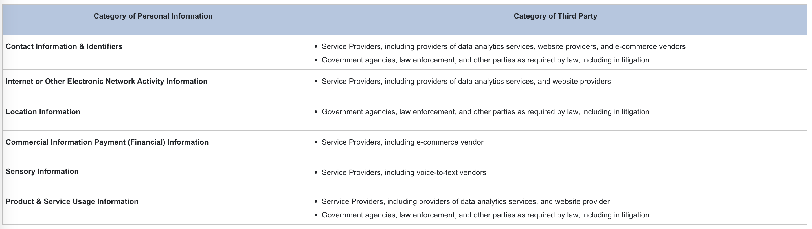
Task: Click Service Providers line in Internet Activity row
Action: coord(466,81)
